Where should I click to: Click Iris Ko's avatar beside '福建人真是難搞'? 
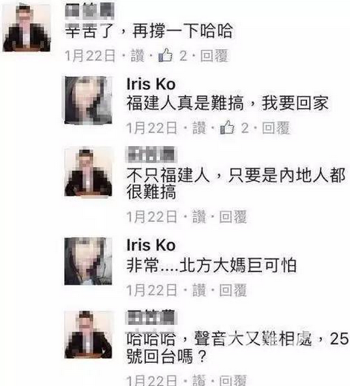(88, 100)
